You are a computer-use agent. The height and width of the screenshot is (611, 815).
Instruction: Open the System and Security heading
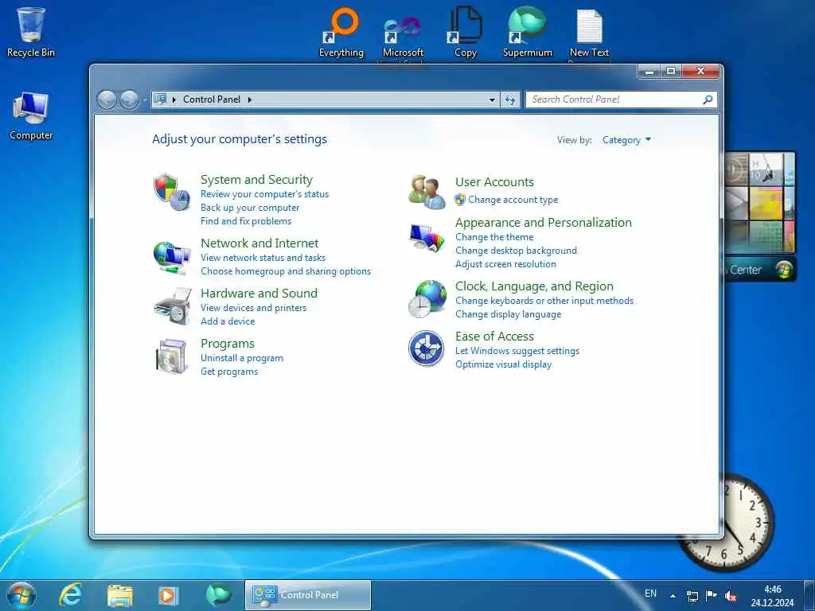(257, 179)
